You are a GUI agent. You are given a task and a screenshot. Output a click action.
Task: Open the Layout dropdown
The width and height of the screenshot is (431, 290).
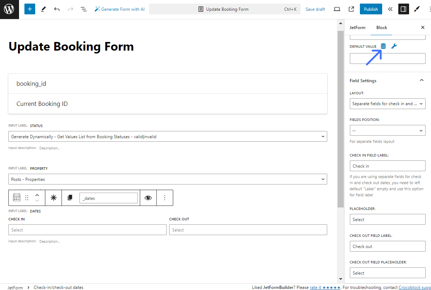387,104
